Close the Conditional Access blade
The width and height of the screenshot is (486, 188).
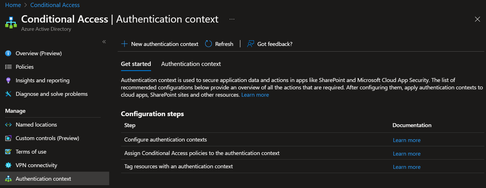[478, 19]
